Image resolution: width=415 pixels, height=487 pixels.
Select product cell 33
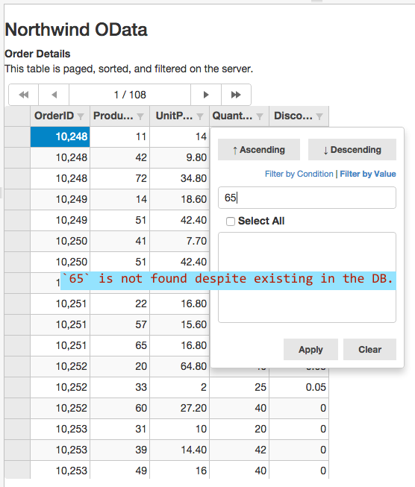coord(119,387)
